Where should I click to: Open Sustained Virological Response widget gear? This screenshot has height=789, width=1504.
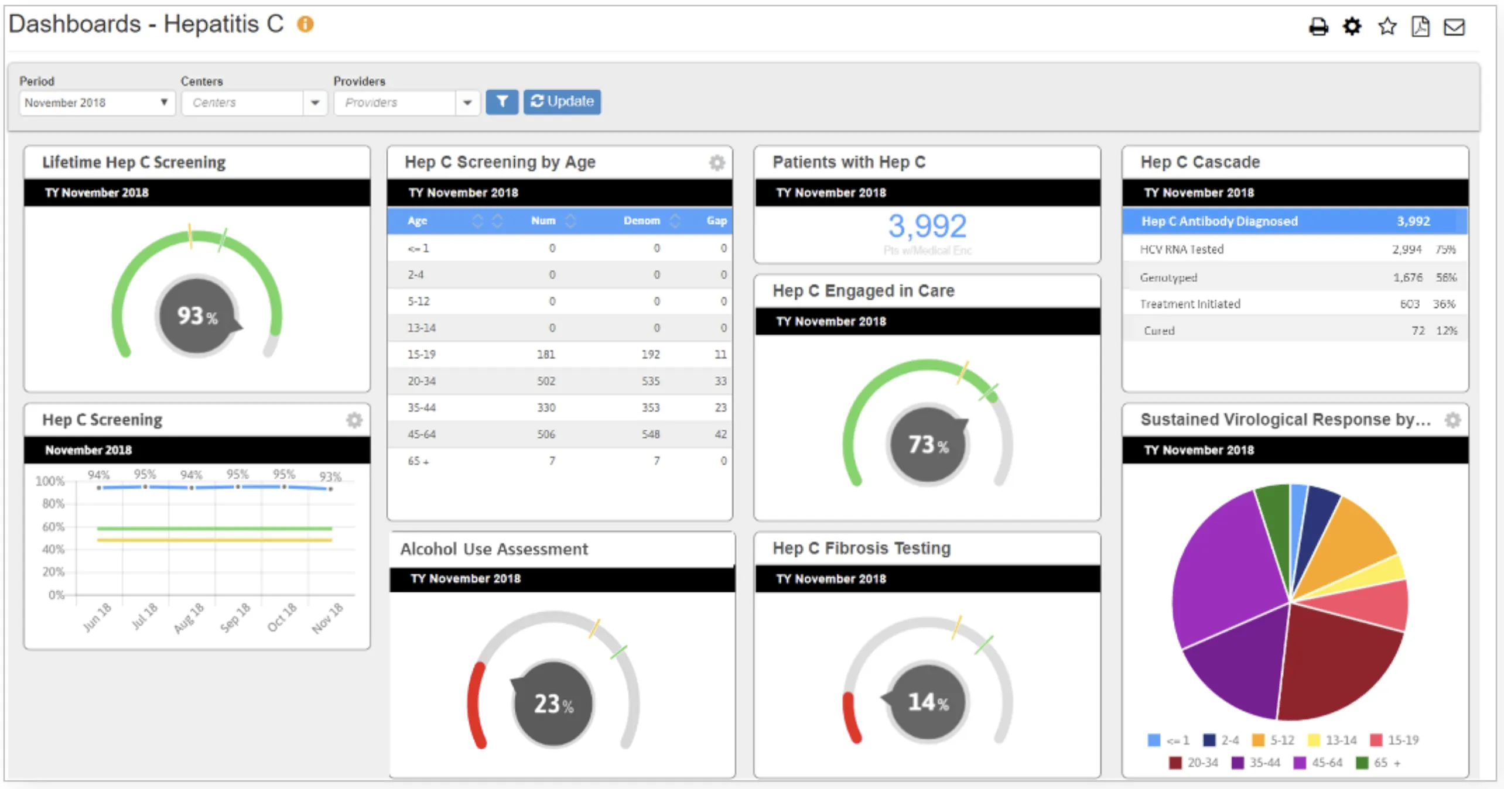(x=1452, y=420)
